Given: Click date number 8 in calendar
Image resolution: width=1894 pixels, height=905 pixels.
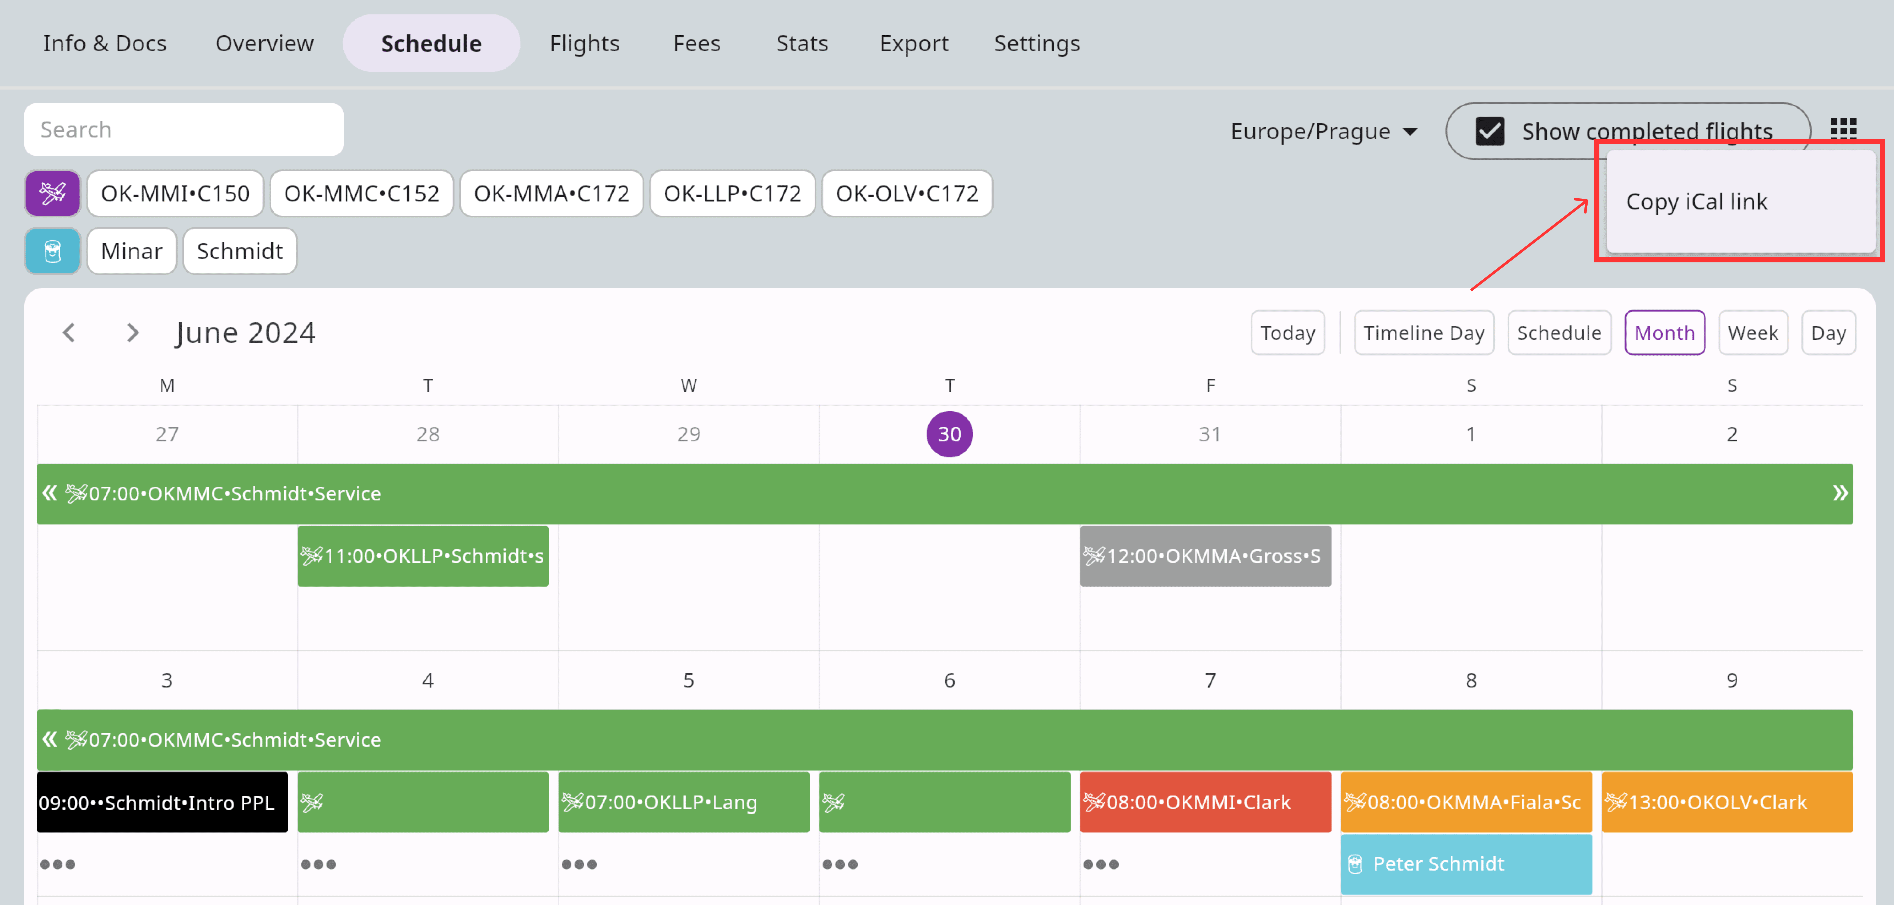Looking at the screenshot, I should pos(1471,680).
